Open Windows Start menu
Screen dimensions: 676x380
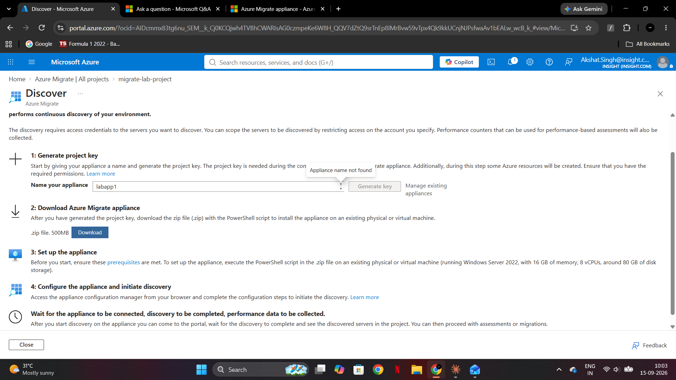pyautogui.click(x=201, y=370)
